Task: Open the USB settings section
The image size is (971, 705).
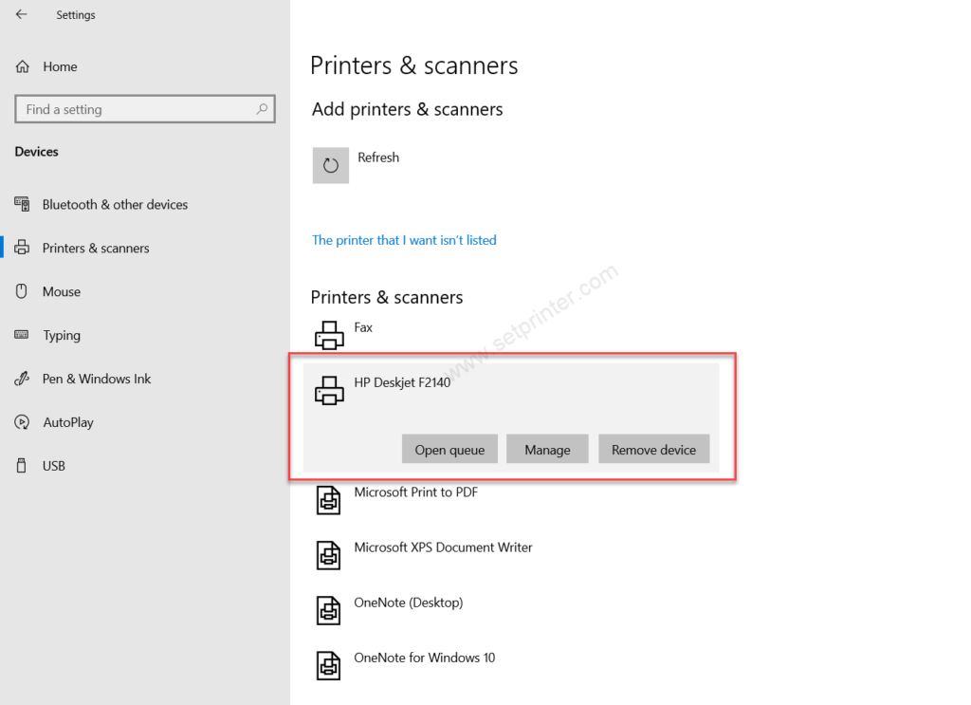Action: point(54,466)
